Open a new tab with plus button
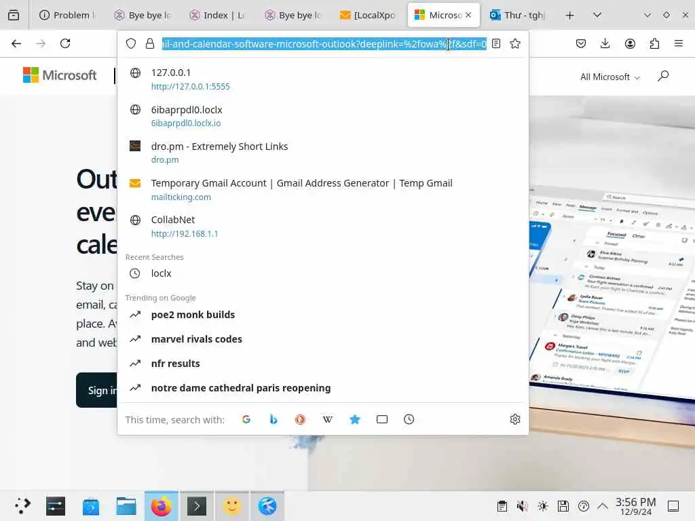This screenshot has height=521, width=695. click(x=569, y=16)
